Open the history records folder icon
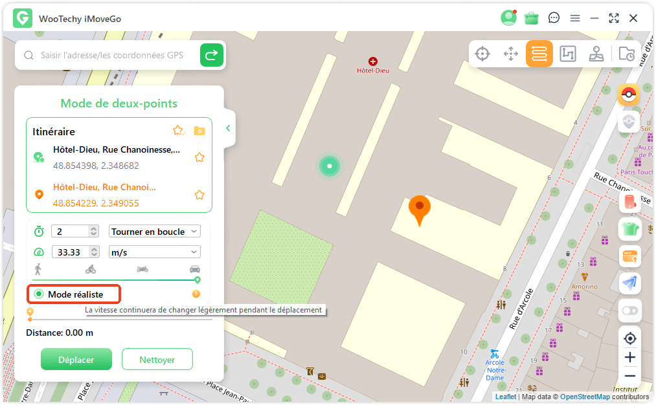The image size is (656, 405). tap(626, 54)
